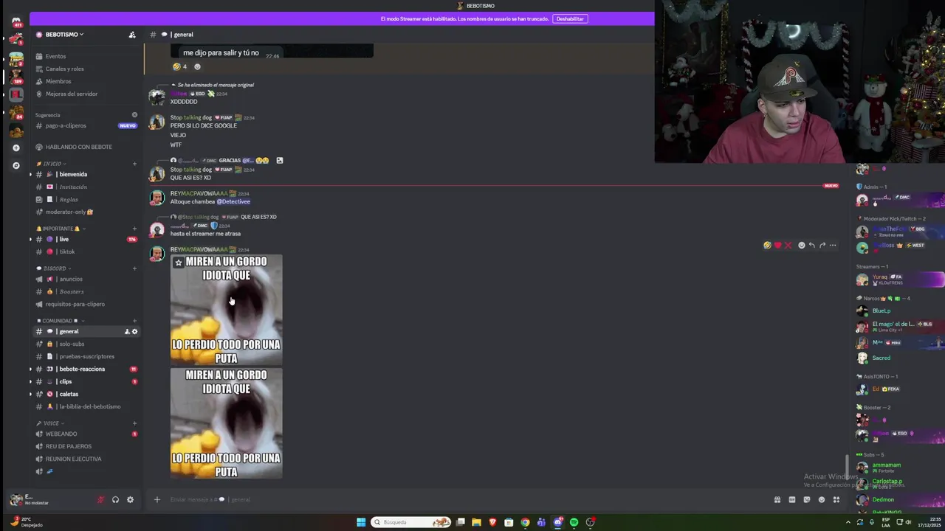Open more options dots on hovered message
945x531 pixels.
pos(833,246)
